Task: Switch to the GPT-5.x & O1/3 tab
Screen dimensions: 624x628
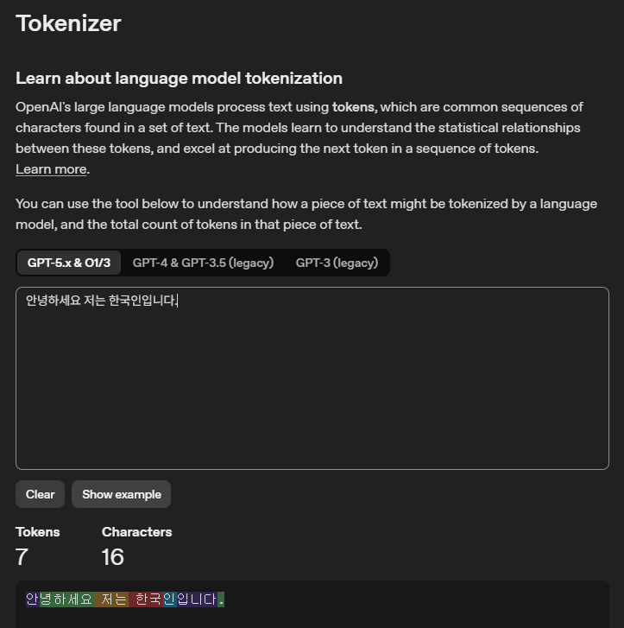Action: pos(69,263)
